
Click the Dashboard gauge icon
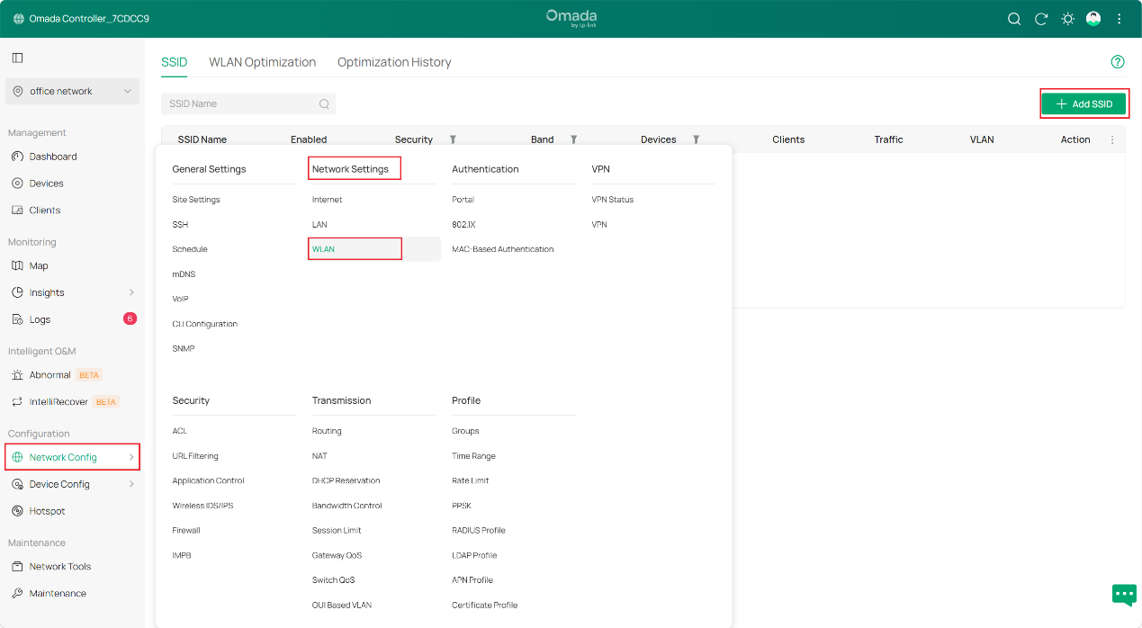pyautogui.click(x=17, y=157)
